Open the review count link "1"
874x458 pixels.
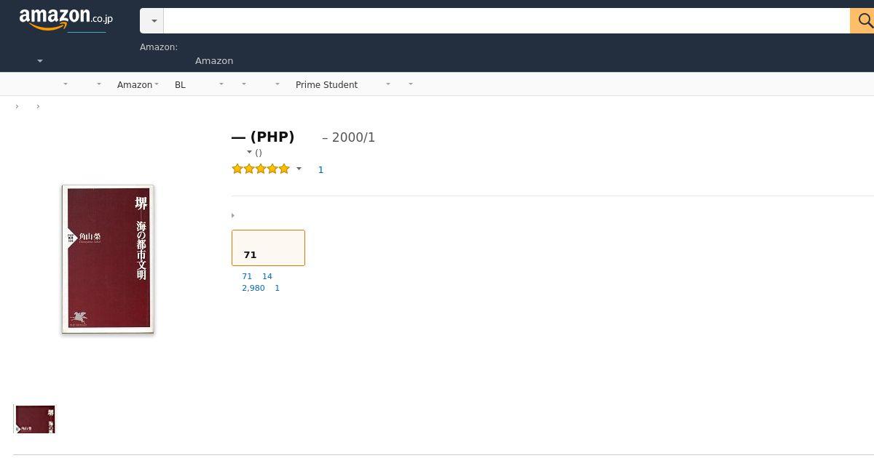coord(320,169)
